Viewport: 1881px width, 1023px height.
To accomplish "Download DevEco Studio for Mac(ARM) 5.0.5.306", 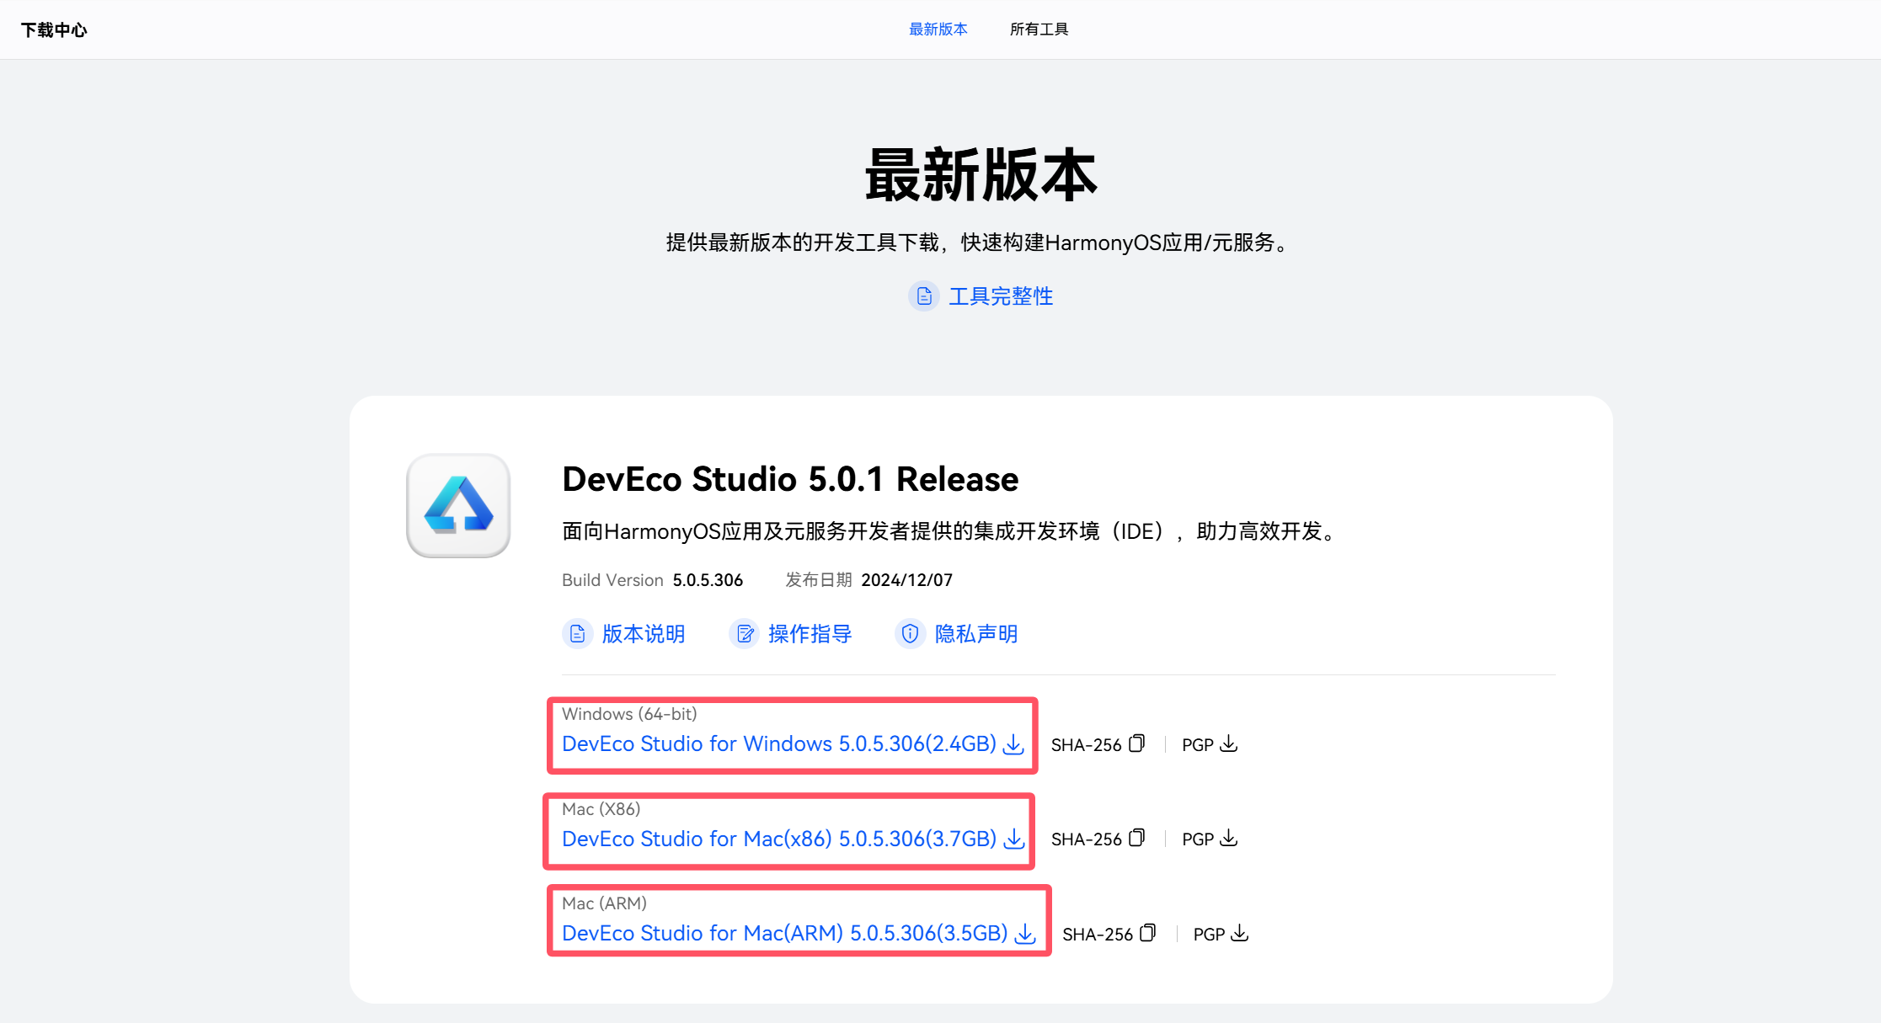I will (x=785, y=934).
